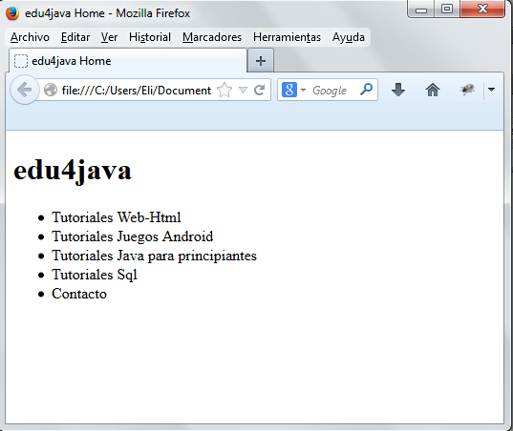Screen dimensions: 513x431
Task: Go back with the back arrow button
Action: [x=24, y=90]
